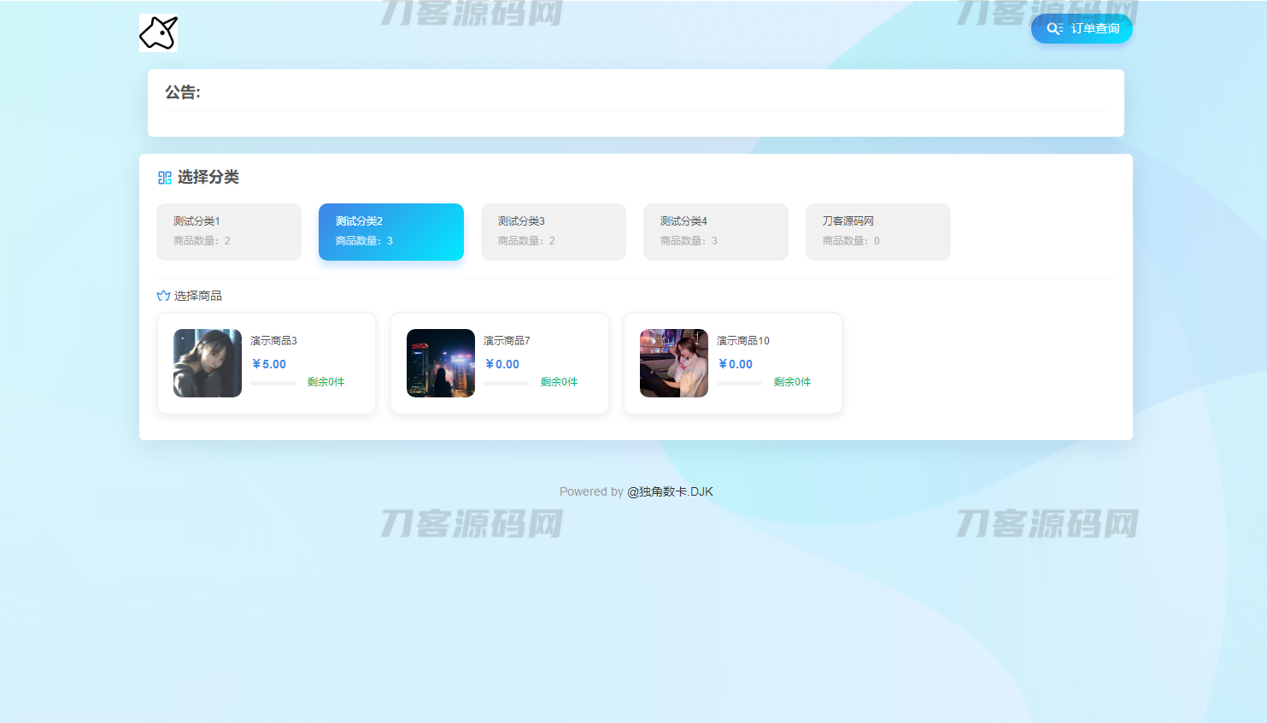The height and width of the screenshot is (723, 1267).
Task: Select the 测试分类4 category card
Action: 716,232
